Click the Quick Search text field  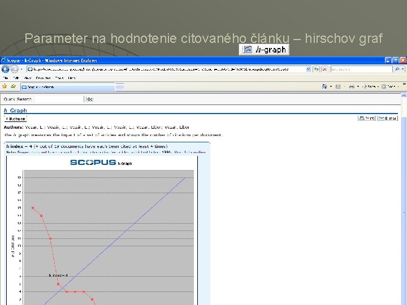(x=59, y=99)
